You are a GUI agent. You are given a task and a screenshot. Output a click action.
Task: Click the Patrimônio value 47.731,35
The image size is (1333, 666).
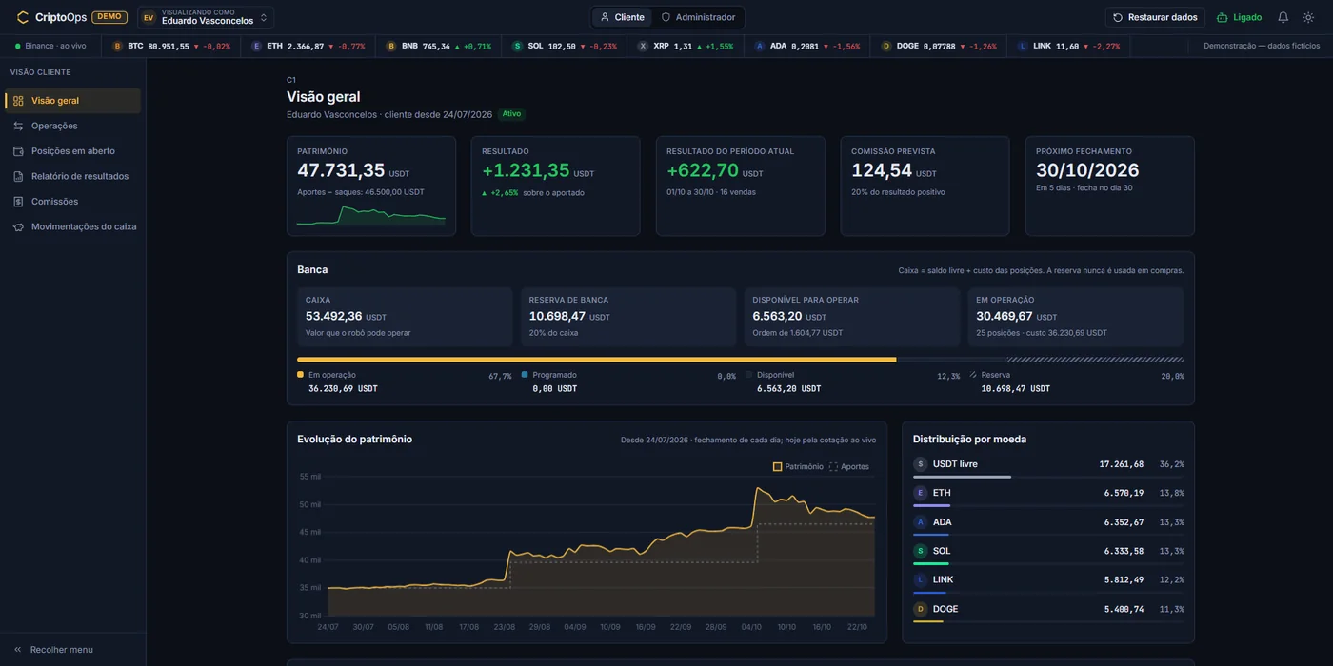click(x=341, y=170)
